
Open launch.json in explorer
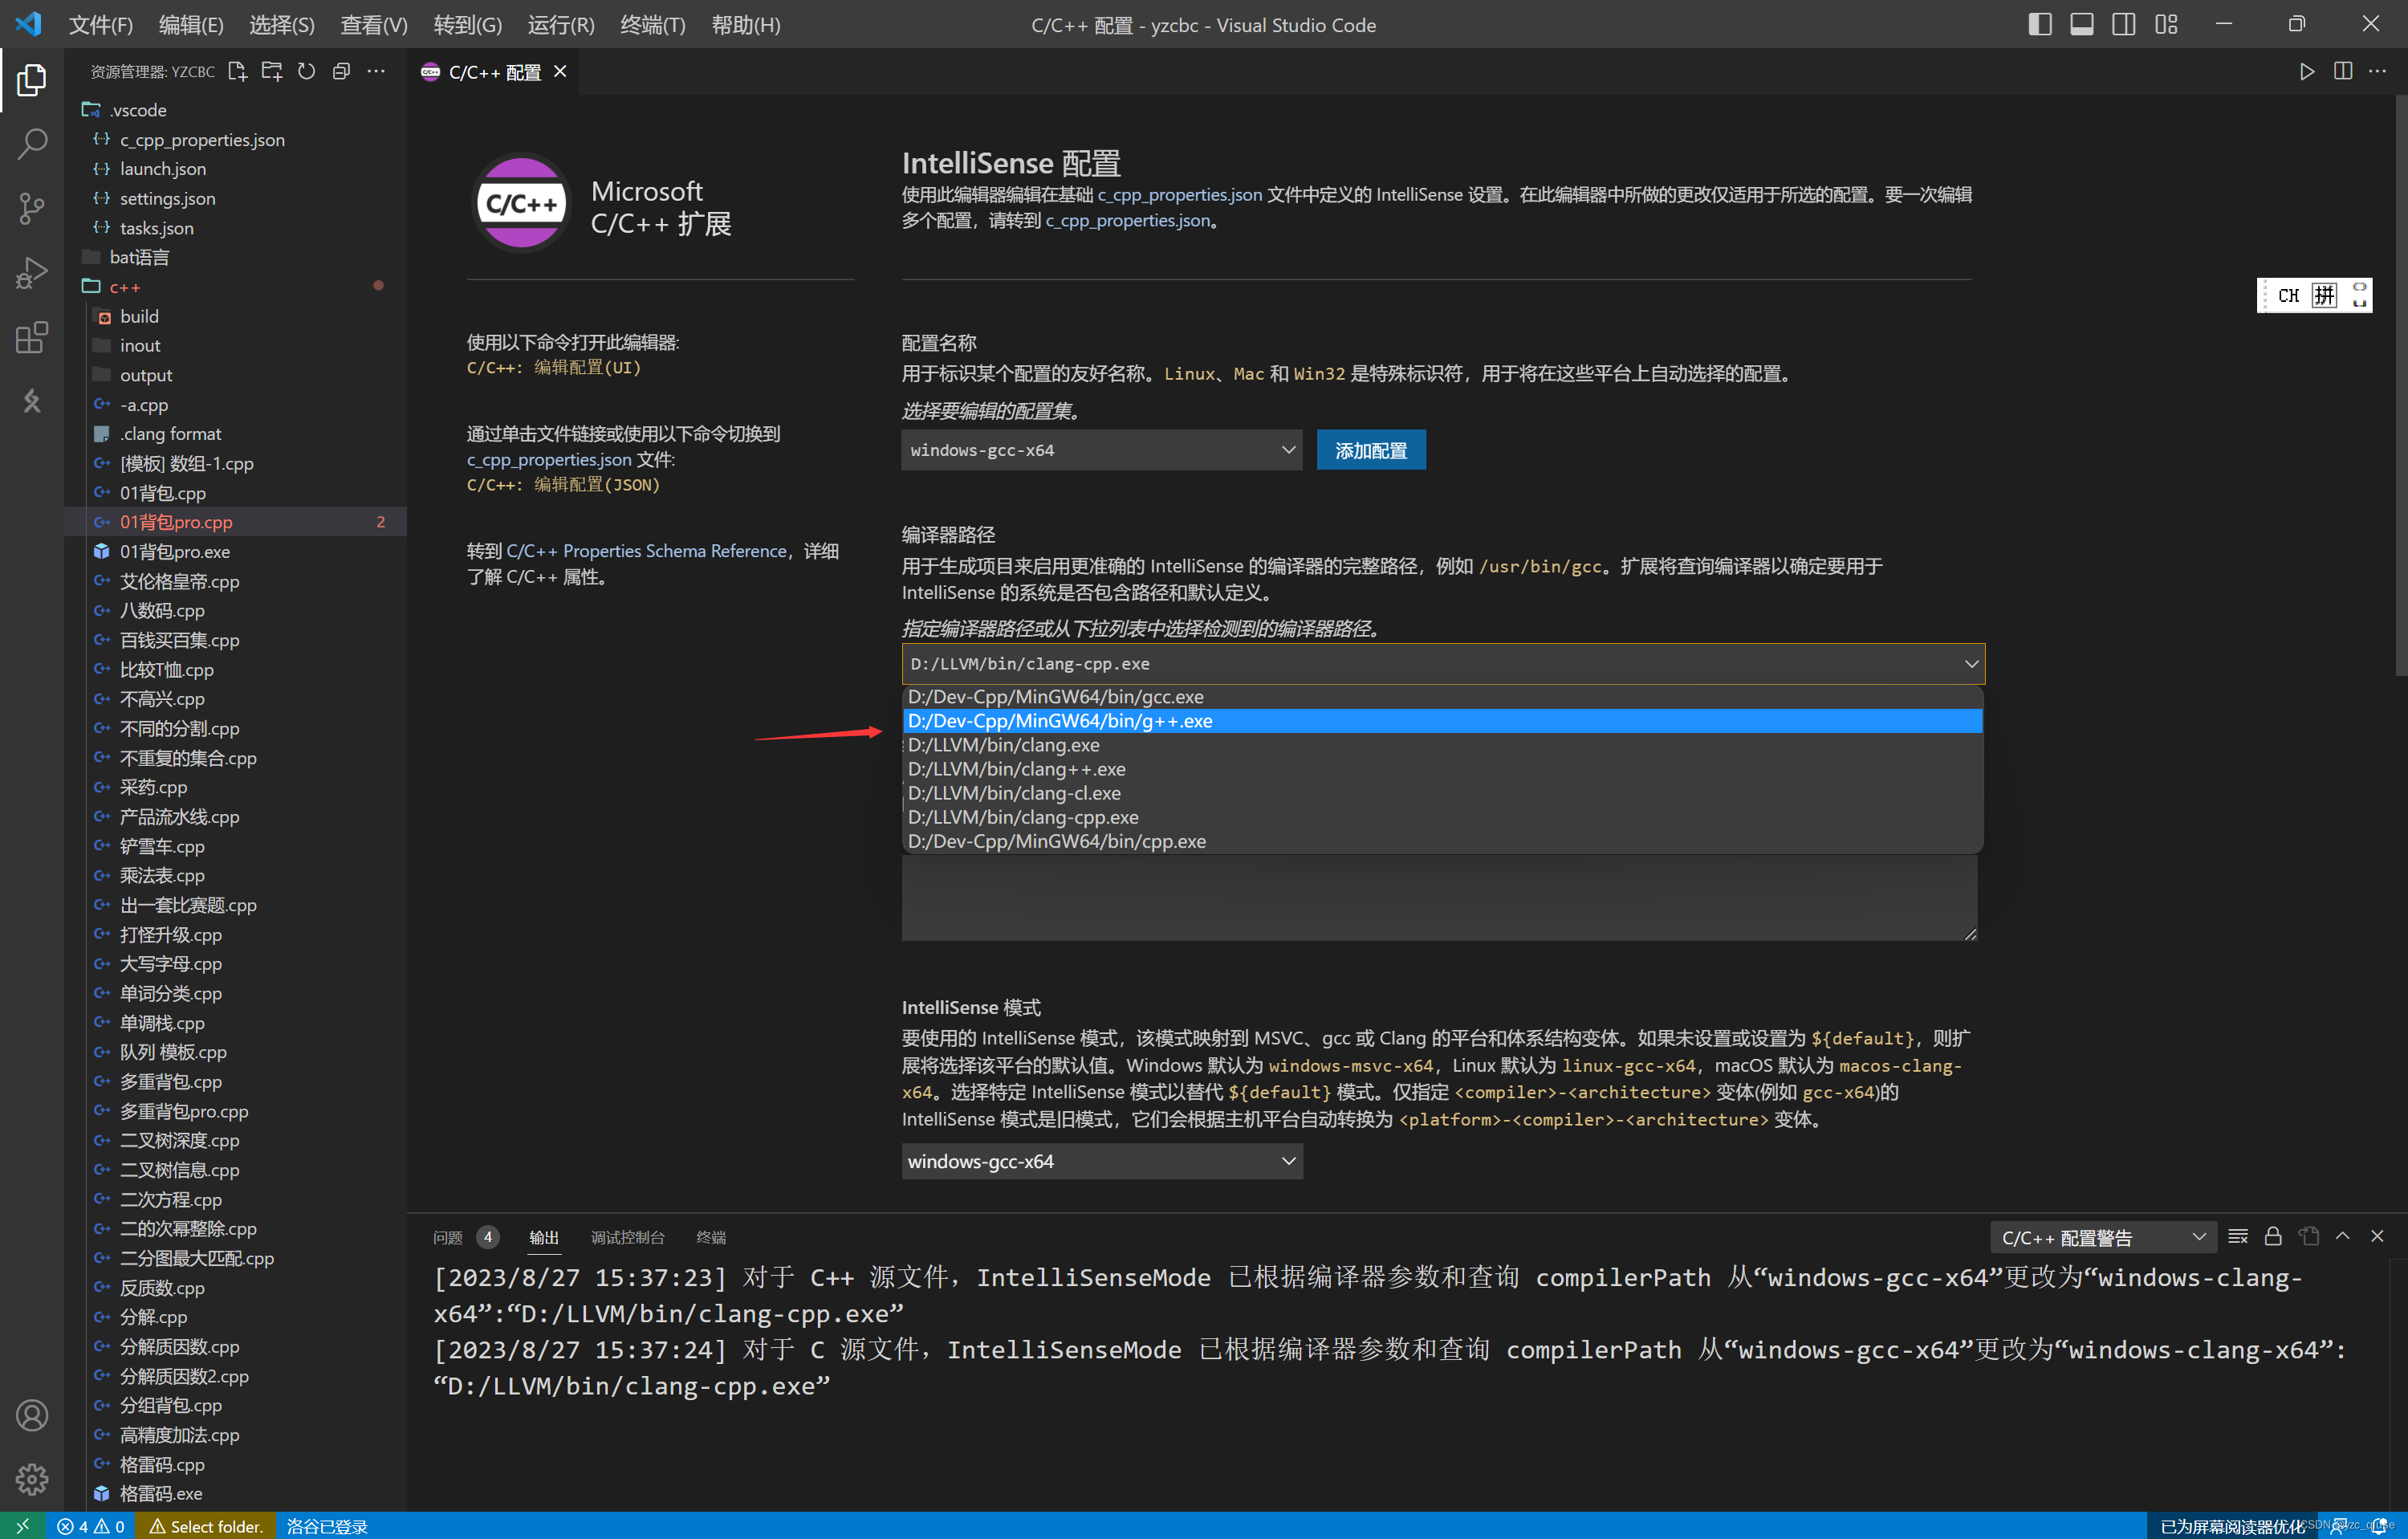click(x=235, y=169)
